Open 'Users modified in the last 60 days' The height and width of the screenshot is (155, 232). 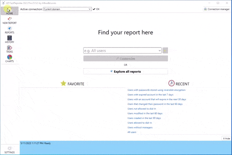pos(145,113)
